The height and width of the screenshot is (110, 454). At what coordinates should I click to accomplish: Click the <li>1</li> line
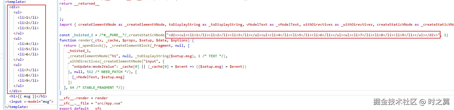pos(28,18)
